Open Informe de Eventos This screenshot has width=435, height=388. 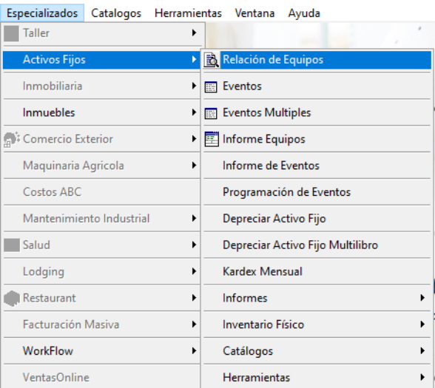point(317,166)
